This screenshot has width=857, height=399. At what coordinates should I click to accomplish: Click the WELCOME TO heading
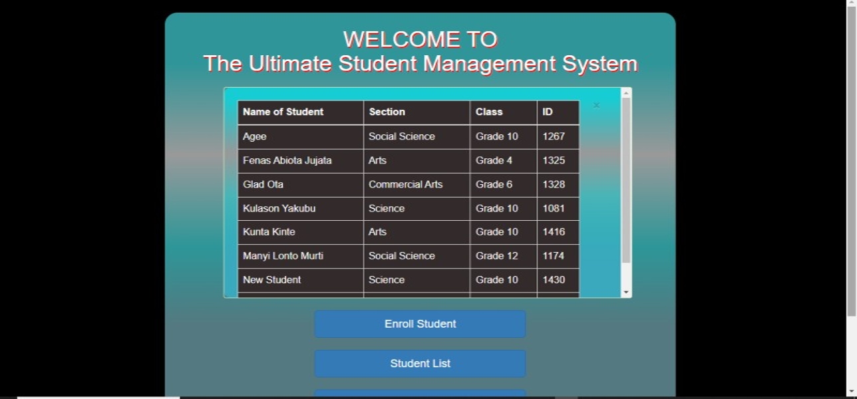[421, 40]
